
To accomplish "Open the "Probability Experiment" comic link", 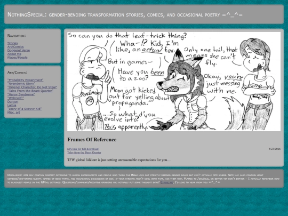I will tap(26, 80).
